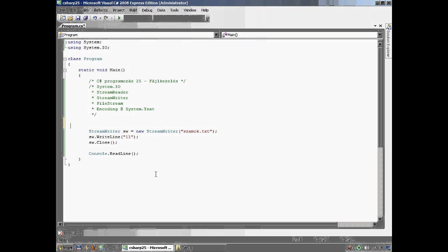Click the horizontal scrollbar thumb
This screenshot has width=448, height=252.
pyautogui.click(x=200, y=224)
